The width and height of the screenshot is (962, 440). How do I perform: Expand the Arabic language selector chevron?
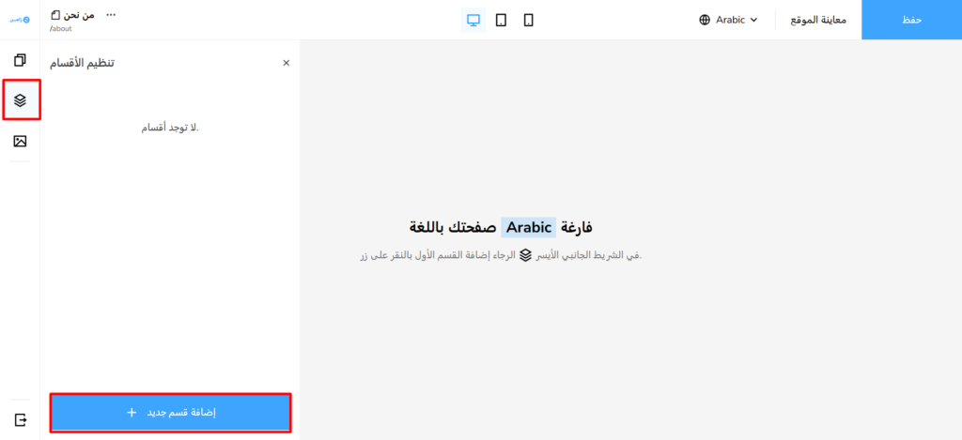[x=753, y=20]
